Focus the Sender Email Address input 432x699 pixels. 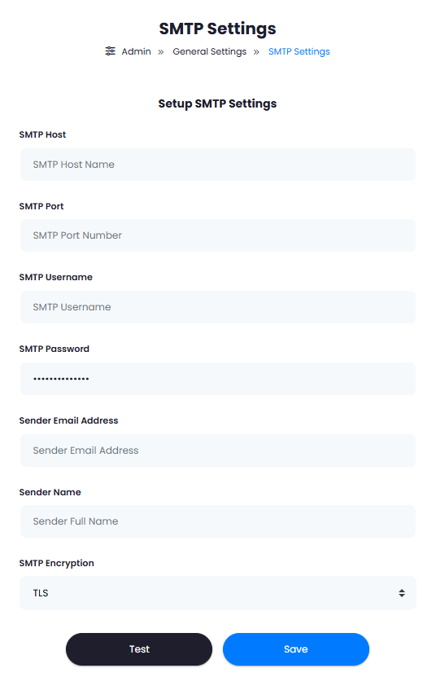click(218, 451)
